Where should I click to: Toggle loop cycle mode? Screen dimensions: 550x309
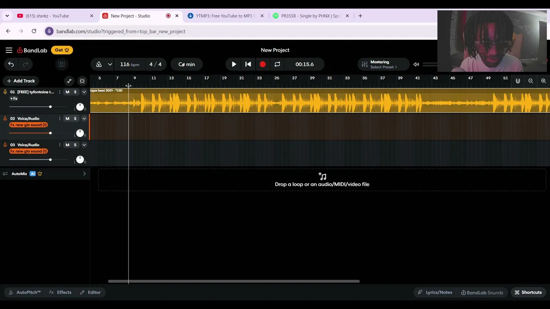[277, 64]
